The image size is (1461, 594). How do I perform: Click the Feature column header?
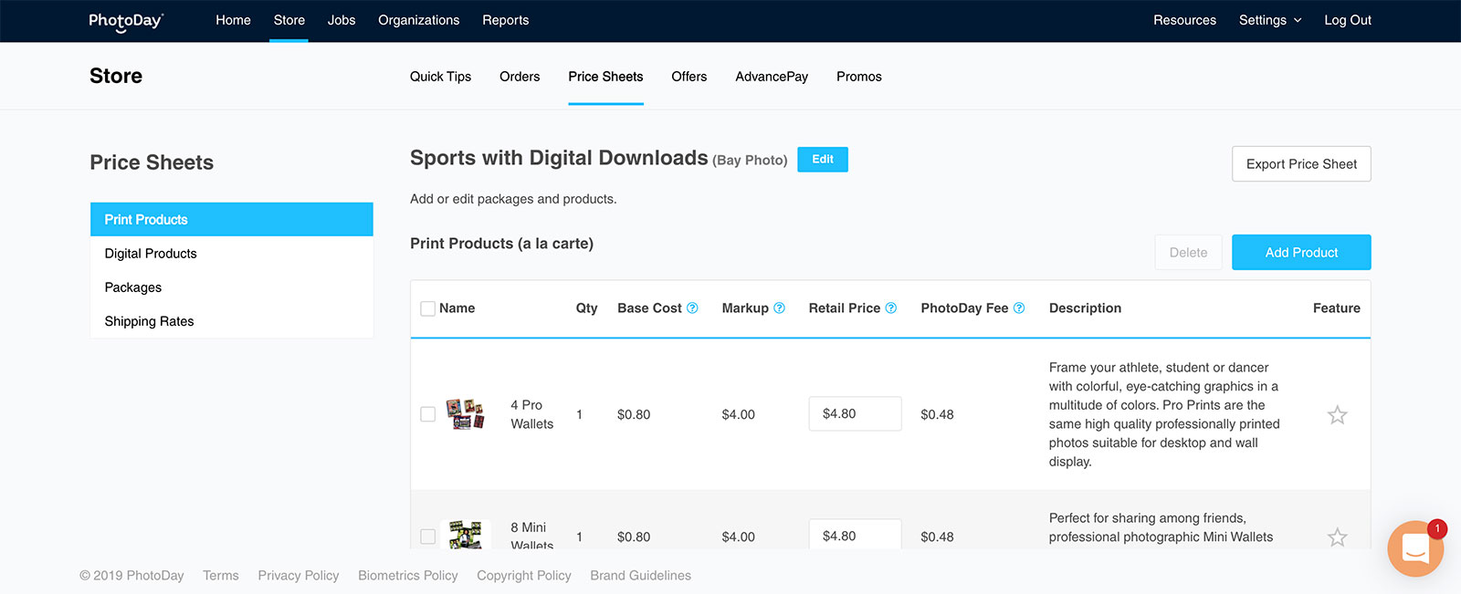tap(1337, 308)
